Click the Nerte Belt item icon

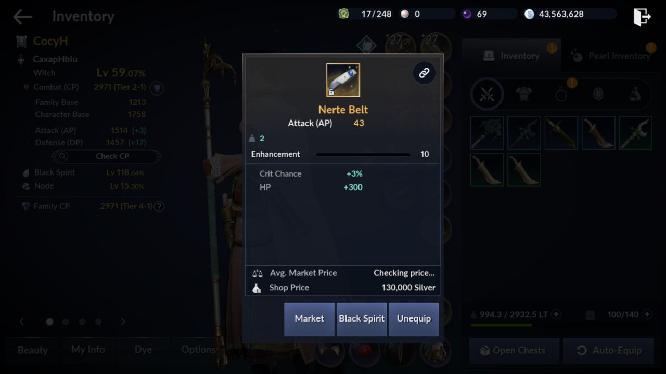click(343, 80)
